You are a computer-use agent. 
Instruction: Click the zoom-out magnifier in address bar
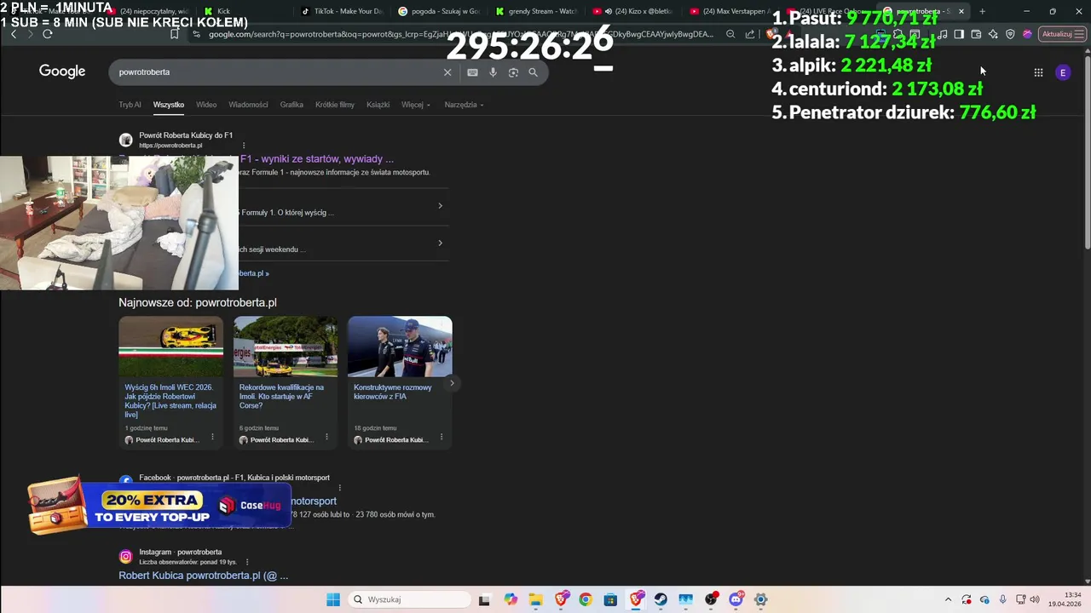[x=730, y=34]
